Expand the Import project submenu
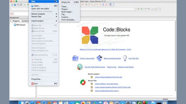 [x=44, y=21]
